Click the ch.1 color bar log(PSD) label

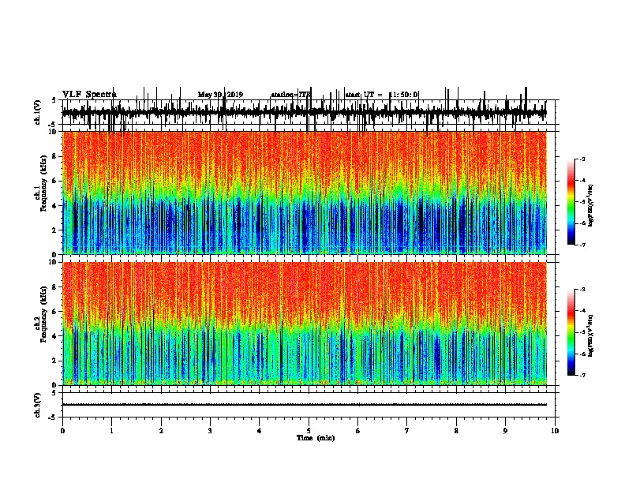pos(590,206)
